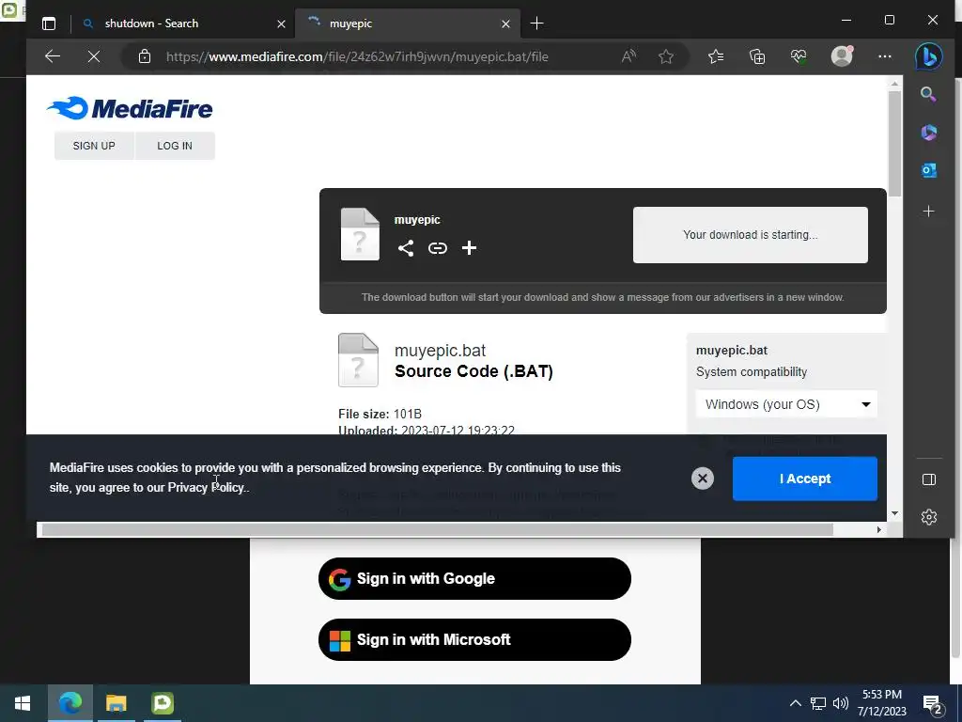Click the scroll right arrow

(x=879, y=529)
